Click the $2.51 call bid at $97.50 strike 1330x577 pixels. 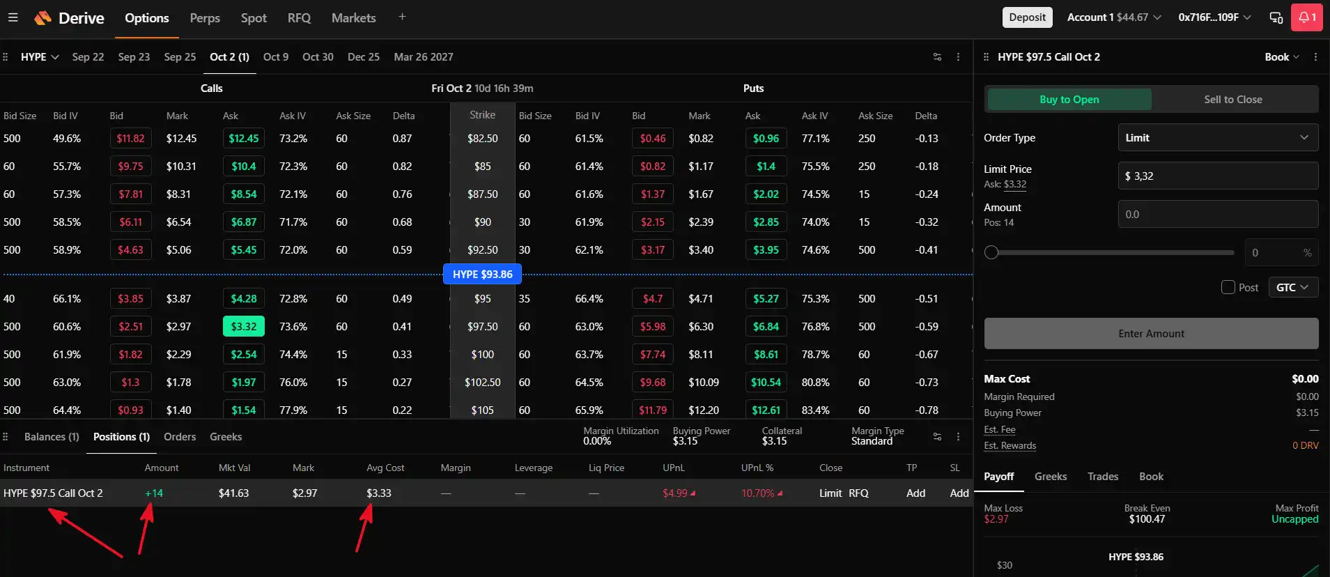pos(130,327)
